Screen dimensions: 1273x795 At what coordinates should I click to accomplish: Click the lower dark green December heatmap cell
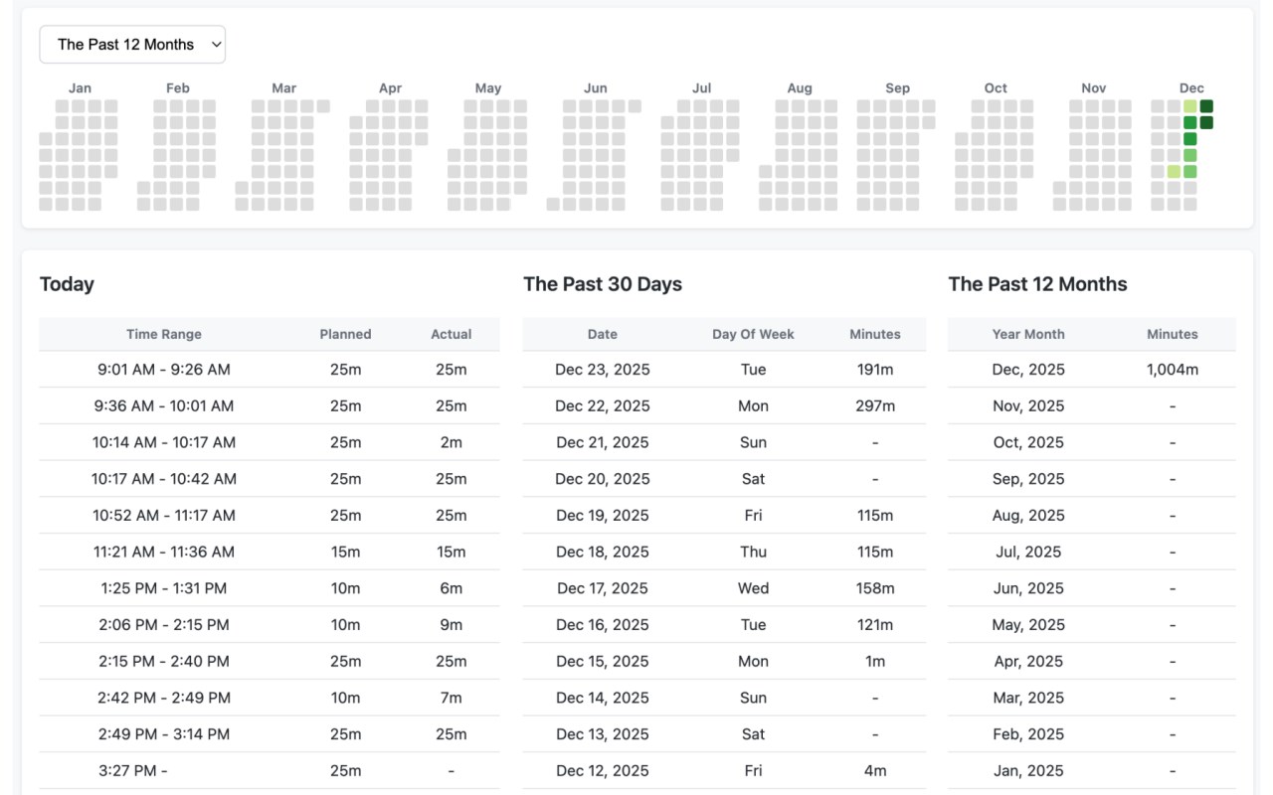pyautogui.click(x=1206, y=123)
